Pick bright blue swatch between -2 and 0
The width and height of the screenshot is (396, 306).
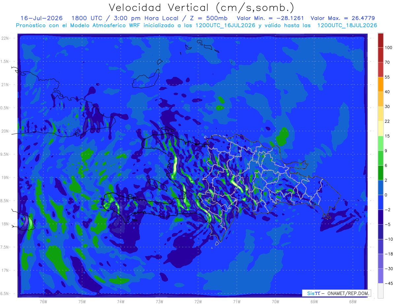pos(380,202)
